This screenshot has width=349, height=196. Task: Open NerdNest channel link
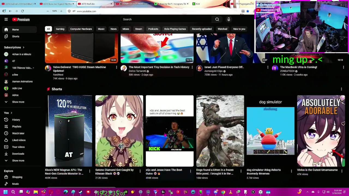(58, 75)
